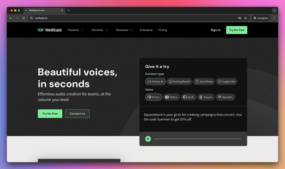Open site information icon beside wellsaid.io

(x=31, y=18)
